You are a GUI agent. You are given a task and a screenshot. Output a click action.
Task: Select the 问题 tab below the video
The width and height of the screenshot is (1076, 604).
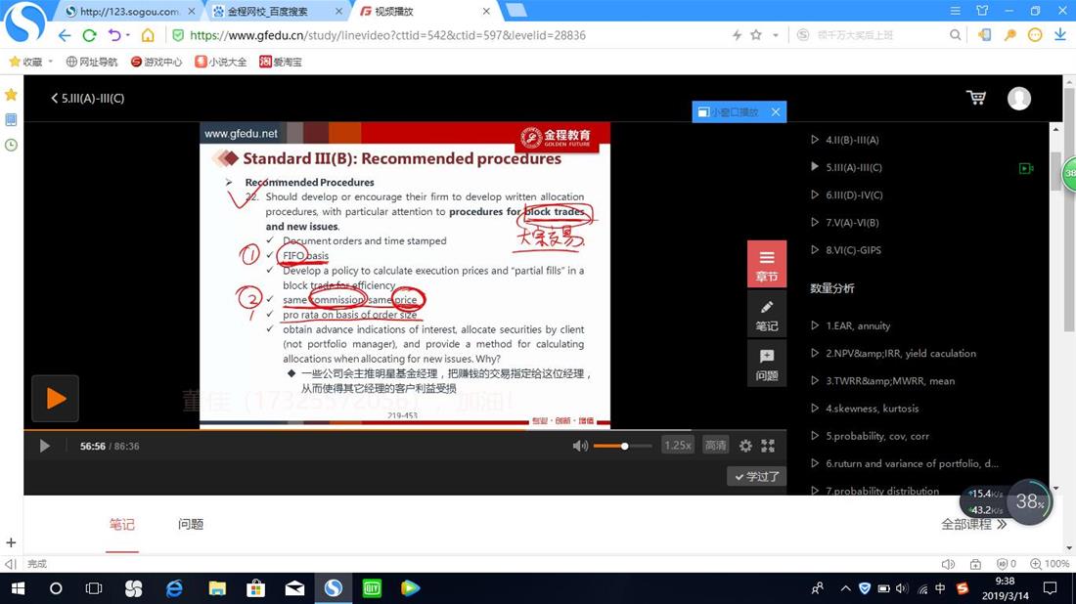(191, 525)
